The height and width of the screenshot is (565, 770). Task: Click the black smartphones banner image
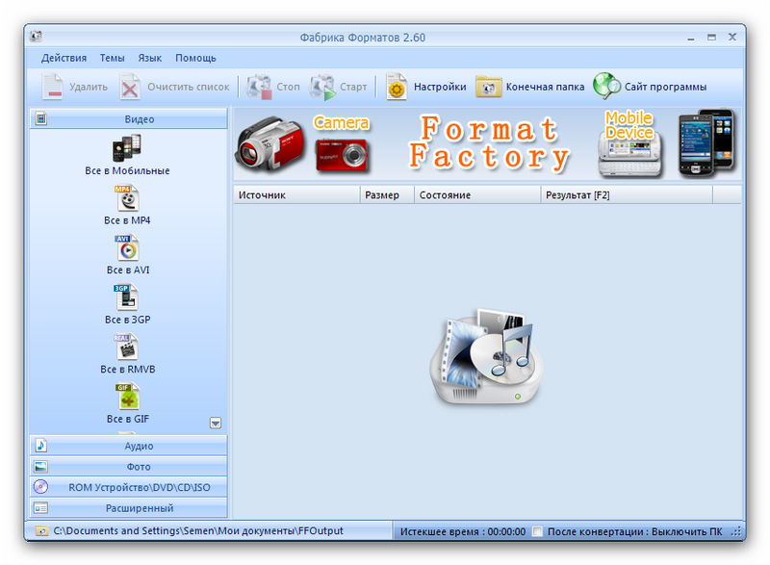pyautogui.click(x=707, y=142)
